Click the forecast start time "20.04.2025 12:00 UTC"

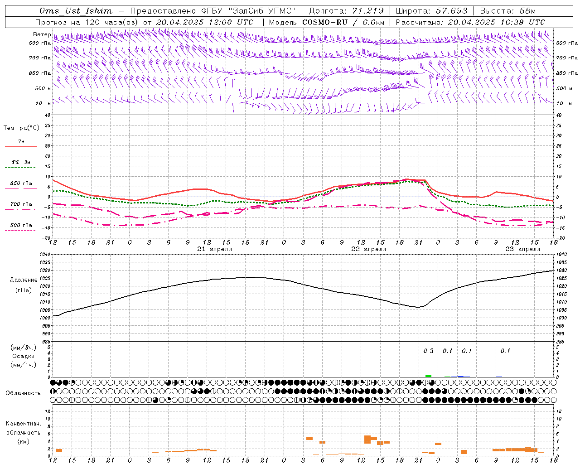[x=205, y=22]
